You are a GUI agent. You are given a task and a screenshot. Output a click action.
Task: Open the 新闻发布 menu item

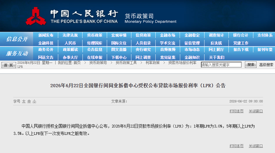coord(46,35)
